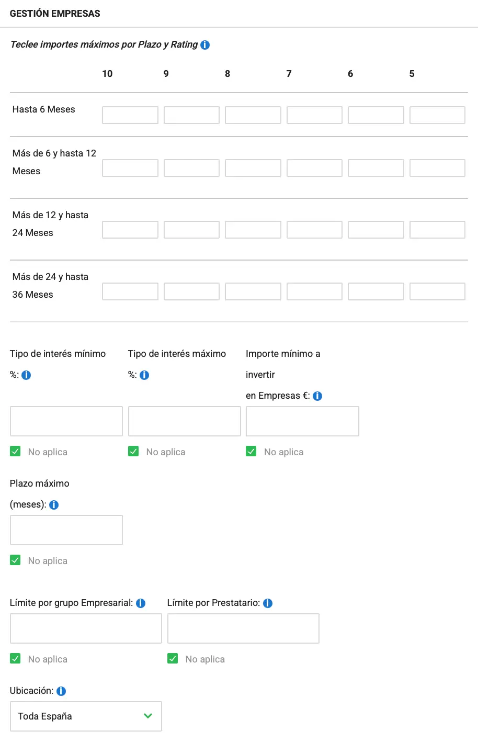Open info icon for Límite por Prestatario
The width and height of the screenshot is (478, 742).
tap(268, 603)
